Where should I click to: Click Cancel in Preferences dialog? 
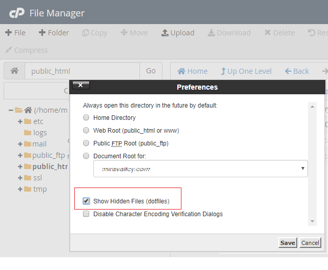(310, 243)
